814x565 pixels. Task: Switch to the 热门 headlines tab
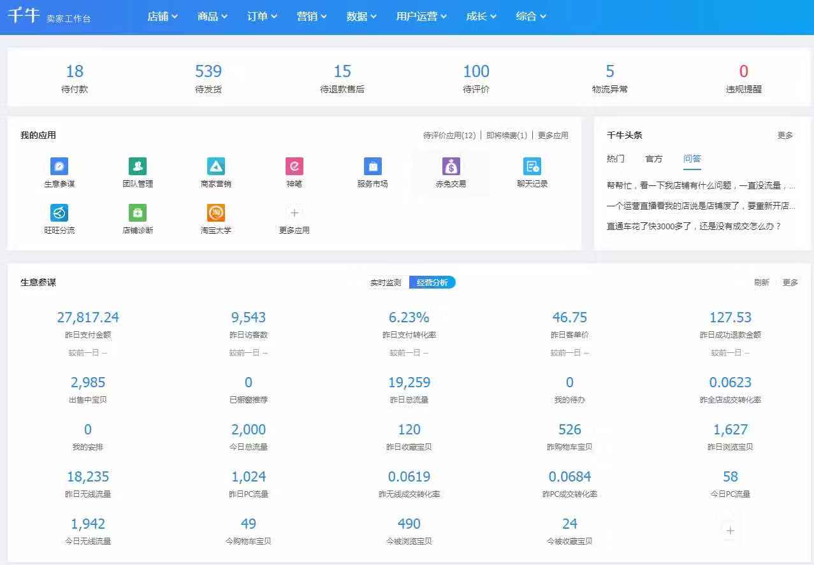(x=615, y=159)
